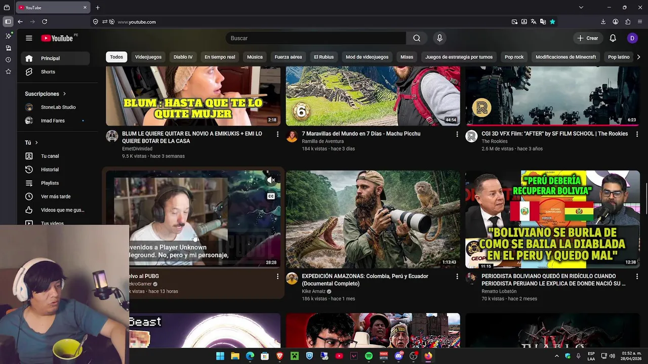This screenshot has height=364, width=648.
Task: Open the Bolivian journalist video thumbnail
Action: [552, 219]
